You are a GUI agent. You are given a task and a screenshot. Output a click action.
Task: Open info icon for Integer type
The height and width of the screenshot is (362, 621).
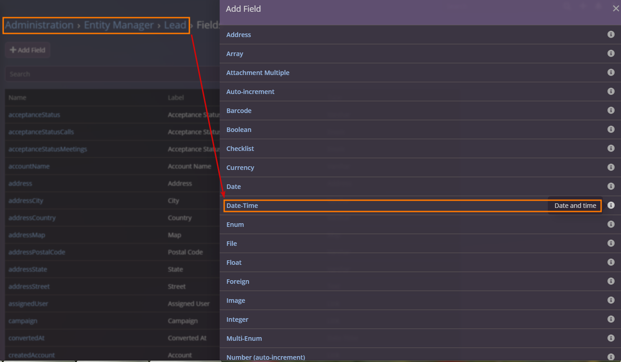[x=611, y=319]
